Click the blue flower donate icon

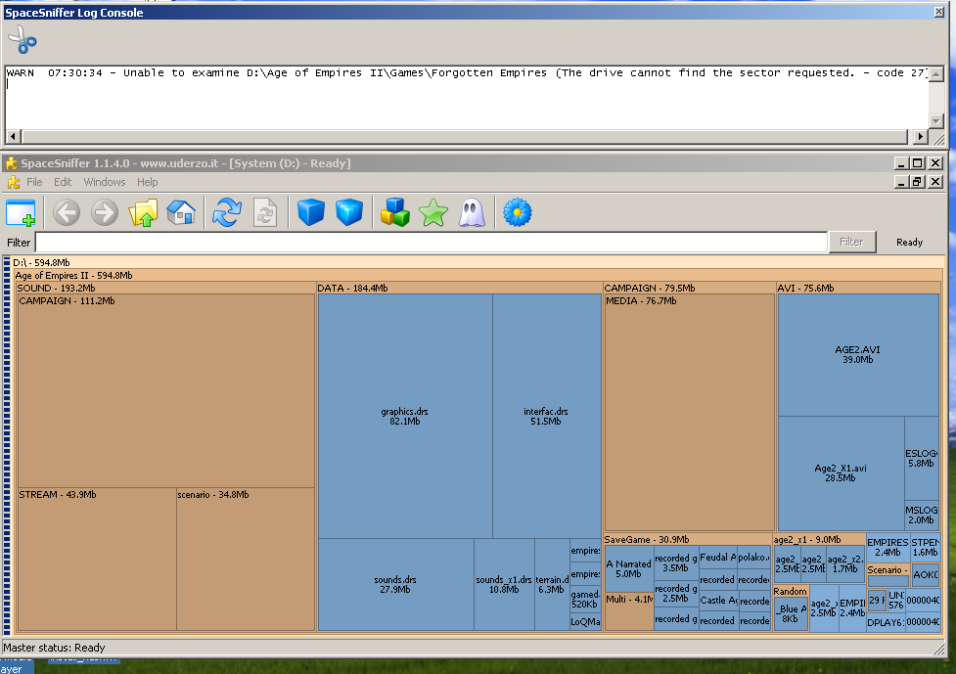point(518,213)
